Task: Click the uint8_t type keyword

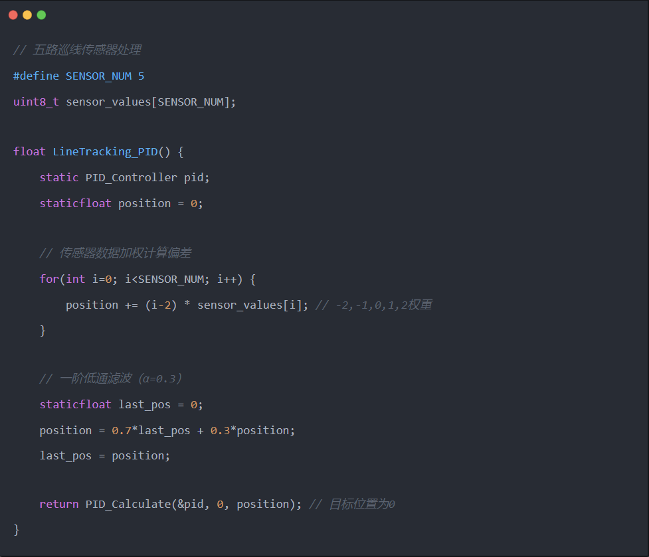Action: (x=36, y=102)
